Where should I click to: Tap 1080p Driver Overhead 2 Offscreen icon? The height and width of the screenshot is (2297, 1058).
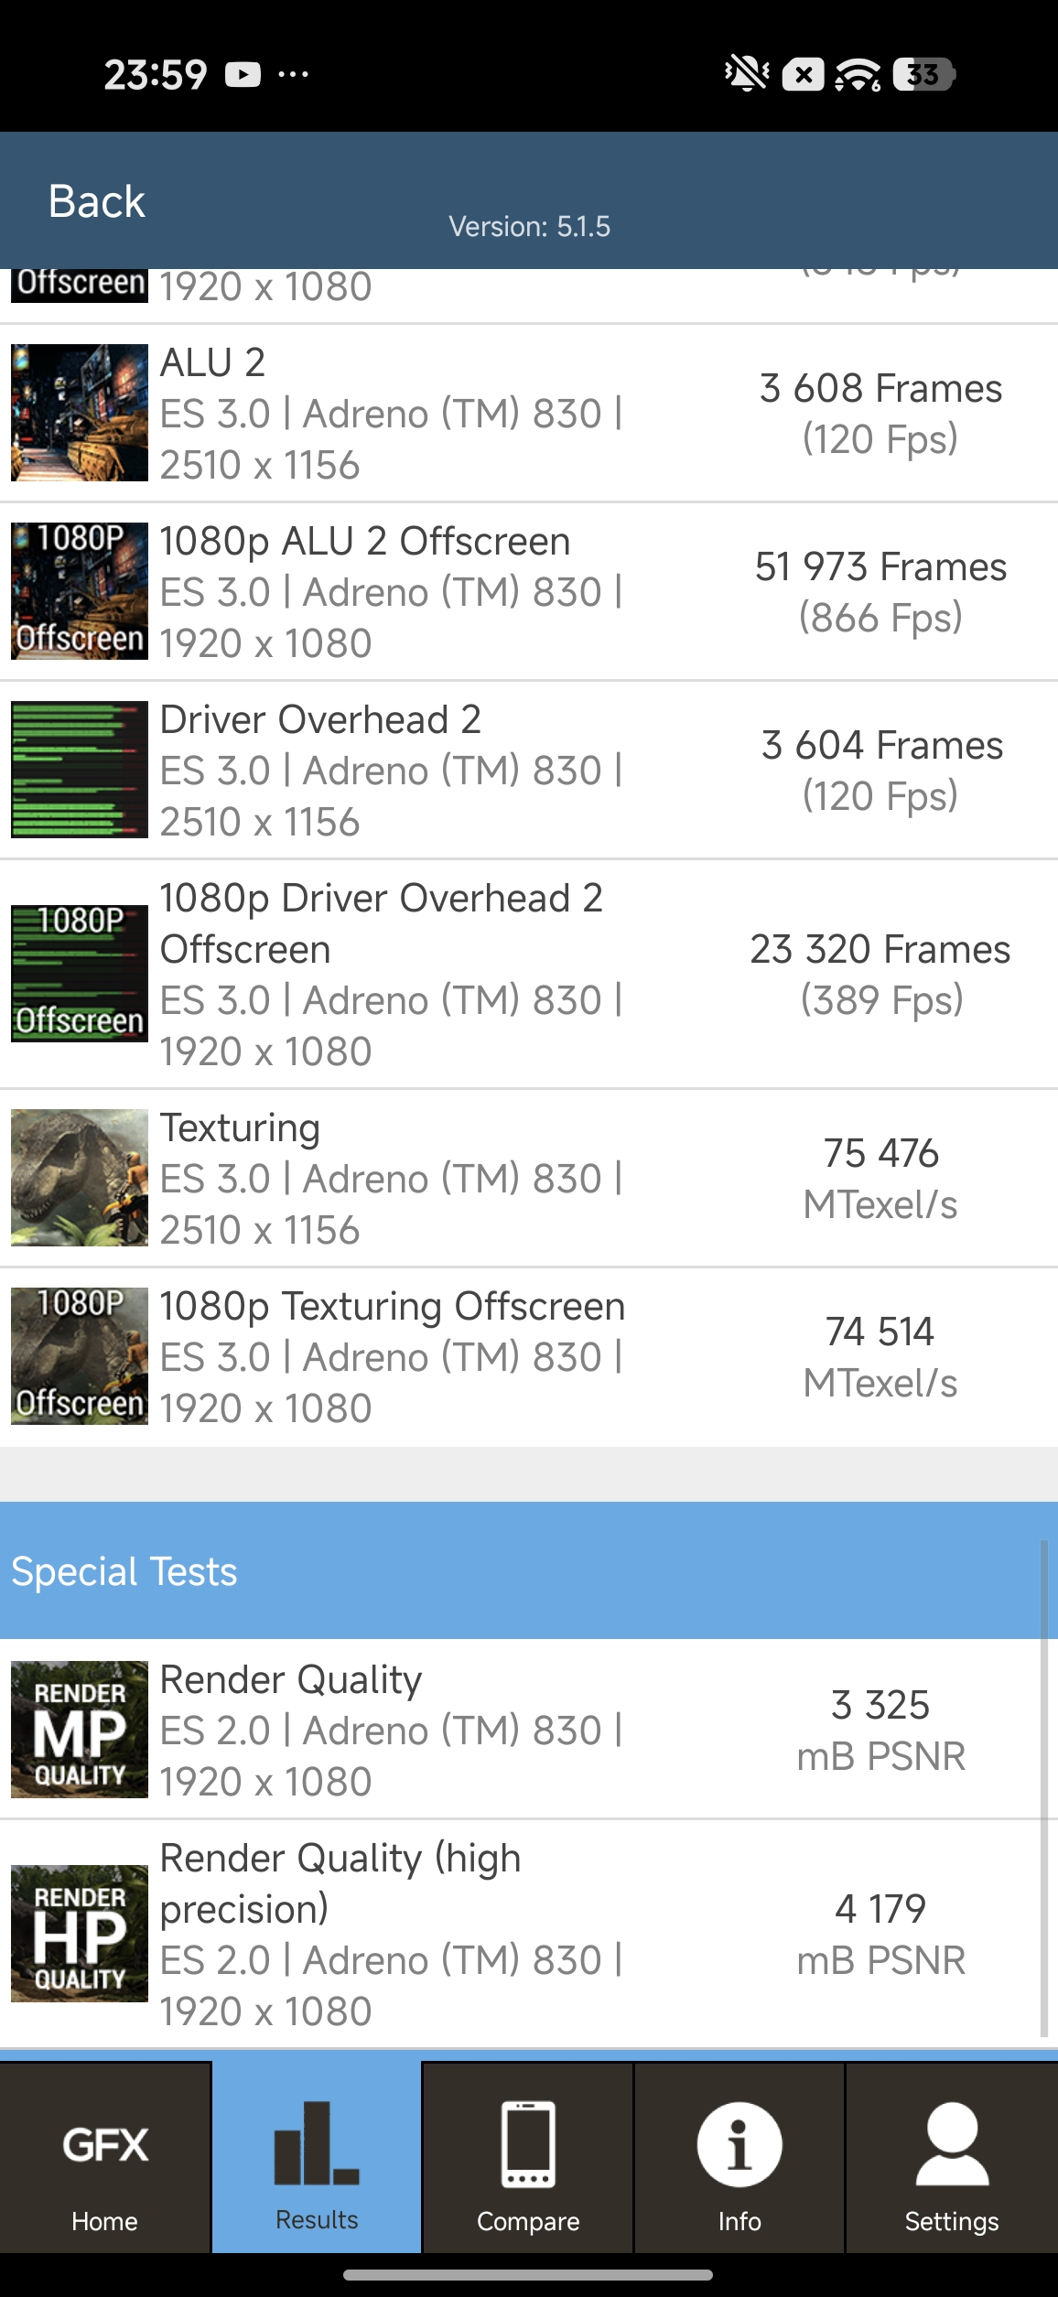click(x=80, y=974)
